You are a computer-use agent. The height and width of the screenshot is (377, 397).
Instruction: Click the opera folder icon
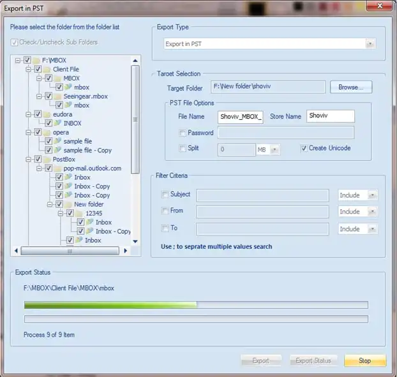coord(47,132)
